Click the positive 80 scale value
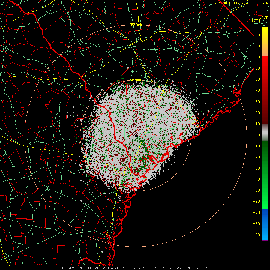This screenshot has width=270, height=270. tap(258, 46)
